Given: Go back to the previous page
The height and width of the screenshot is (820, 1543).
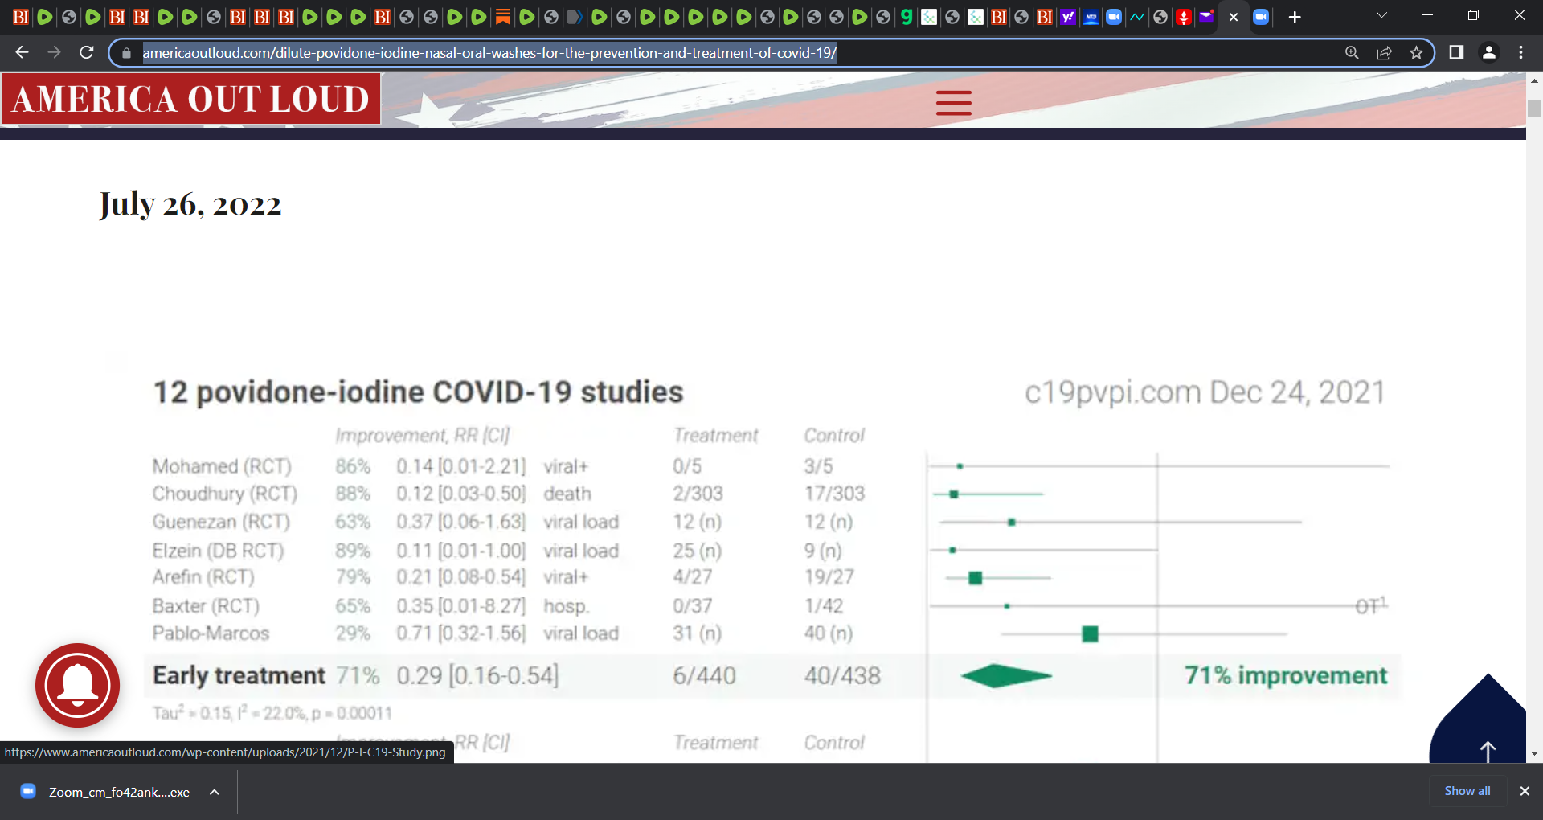Looking at the screenshot, I should tap(22, 52).
